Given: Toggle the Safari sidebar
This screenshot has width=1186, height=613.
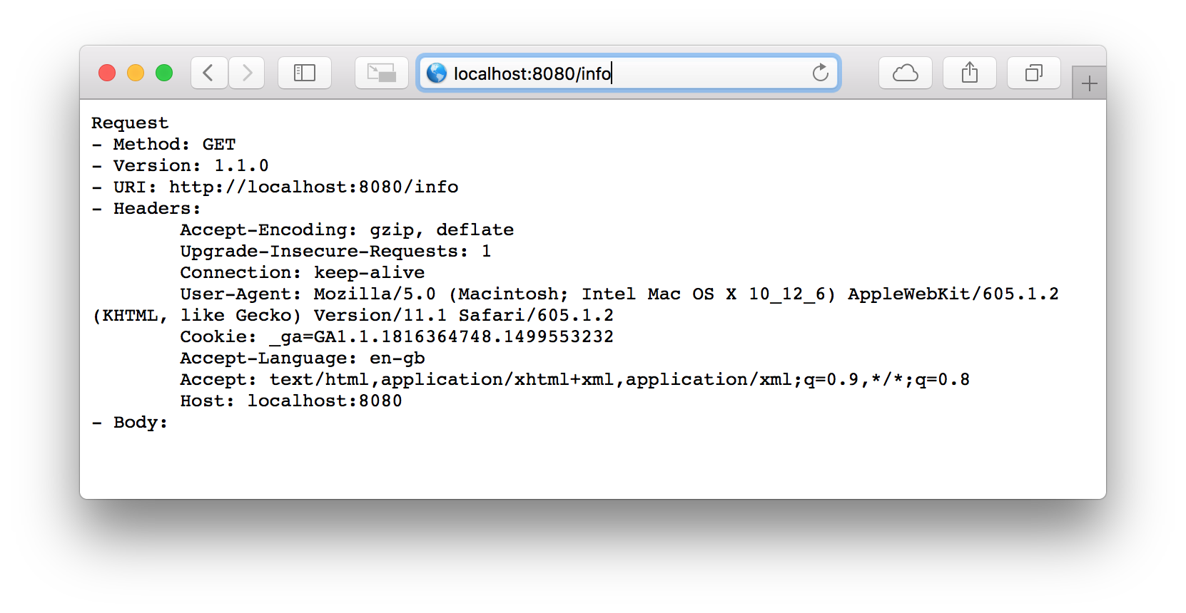Looking at the screenshot, I should click(305, 73).
